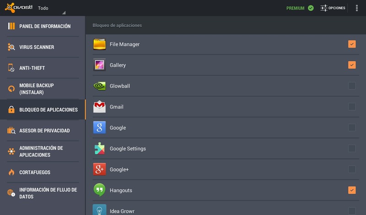Click the Gmail envelope icon
This screenshot has height=215, width=366.
pos(99,107)
